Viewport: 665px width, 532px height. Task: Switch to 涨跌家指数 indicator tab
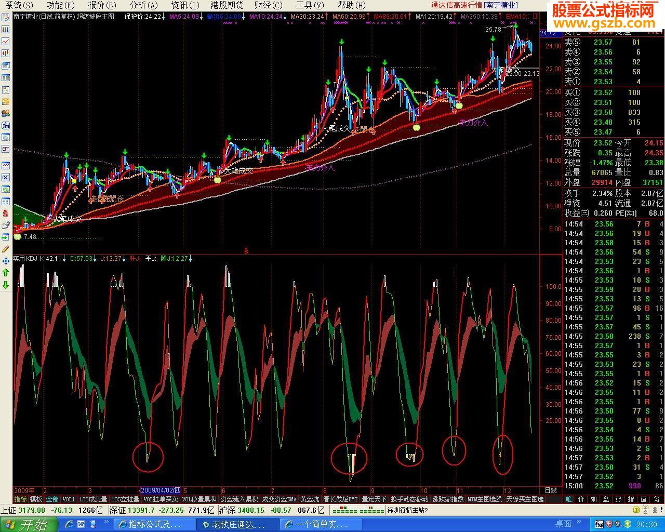point(448,499)
